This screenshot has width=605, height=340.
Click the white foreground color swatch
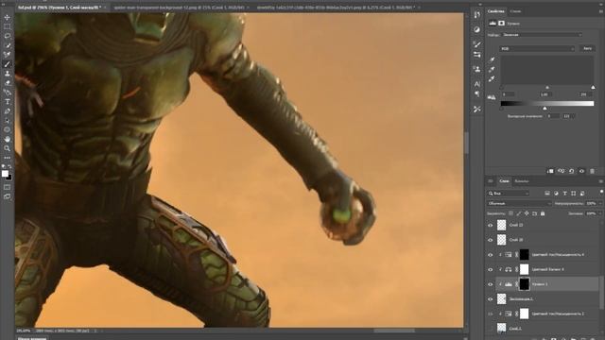coord(5,174)
